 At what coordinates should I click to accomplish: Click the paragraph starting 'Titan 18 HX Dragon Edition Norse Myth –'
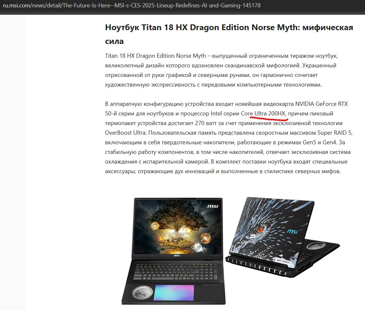click(x=221, y=70)
